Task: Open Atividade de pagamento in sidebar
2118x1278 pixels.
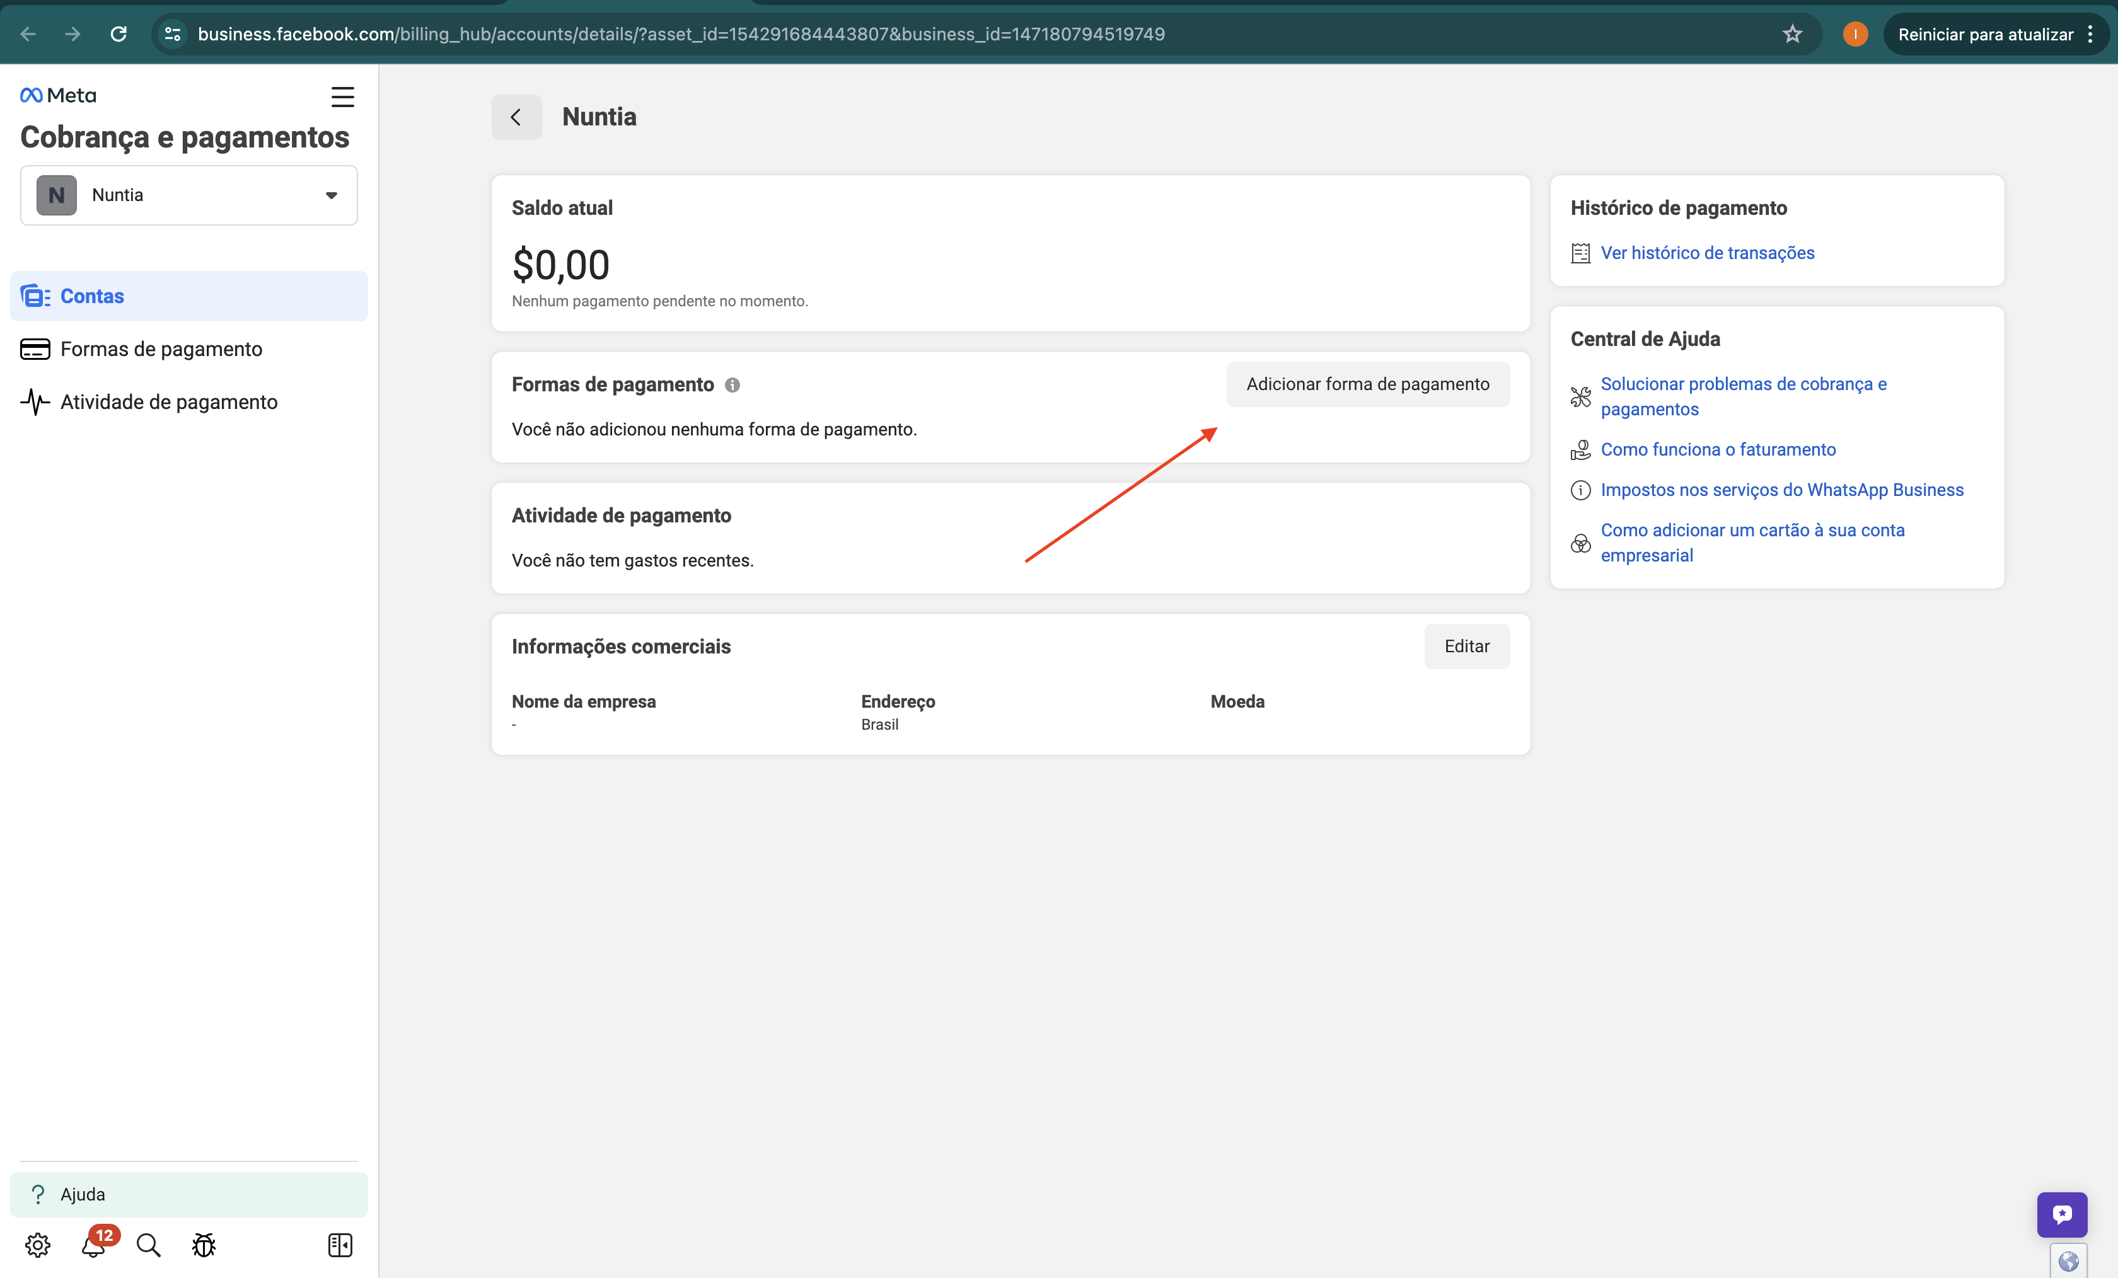Action: (x=189, y=401)
